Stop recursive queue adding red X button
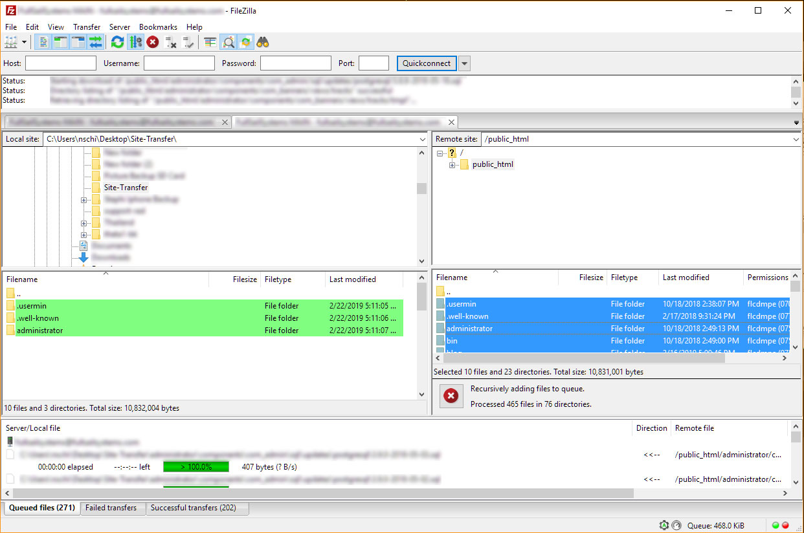Image resolution: width=804 pixels, height=533 pixels. [451, 396]
